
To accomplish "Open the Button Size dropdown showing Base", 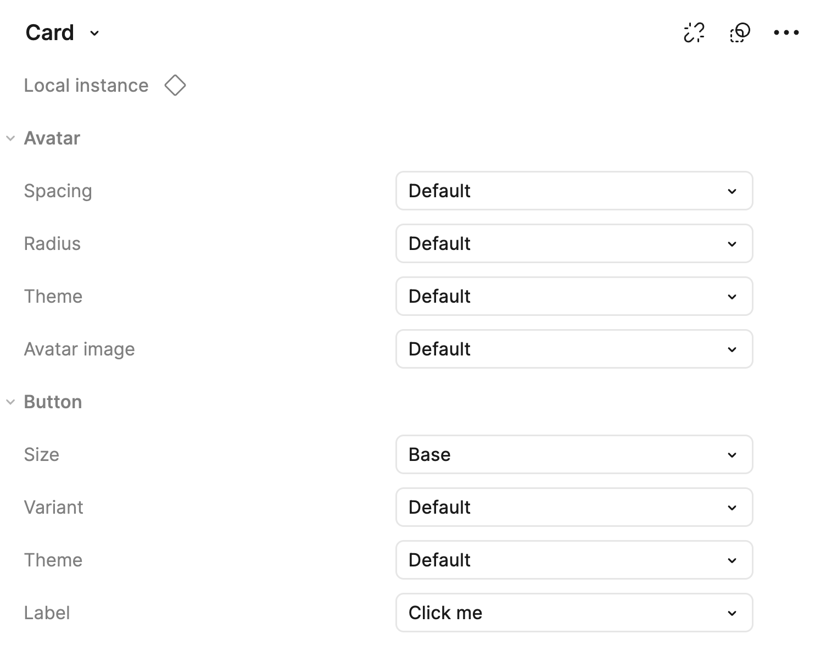I will coord(574,454).
